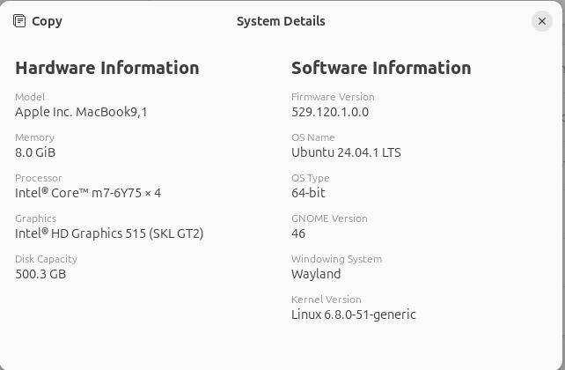The image size is (565, 370).
Task: Select the GNOME version number 46
Action: pyautogui.click(x=298, y=233)
